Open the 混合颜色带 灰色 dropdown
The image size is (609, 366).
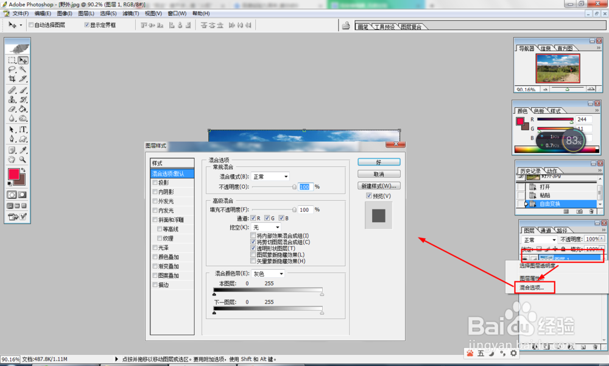pos(268,273)
